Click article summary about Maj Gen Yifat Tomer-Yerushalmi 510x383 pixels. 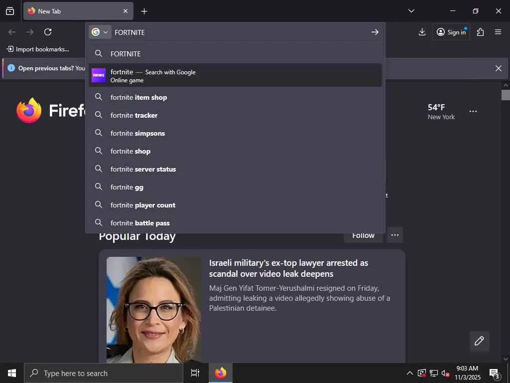click(x=299, y=298)
